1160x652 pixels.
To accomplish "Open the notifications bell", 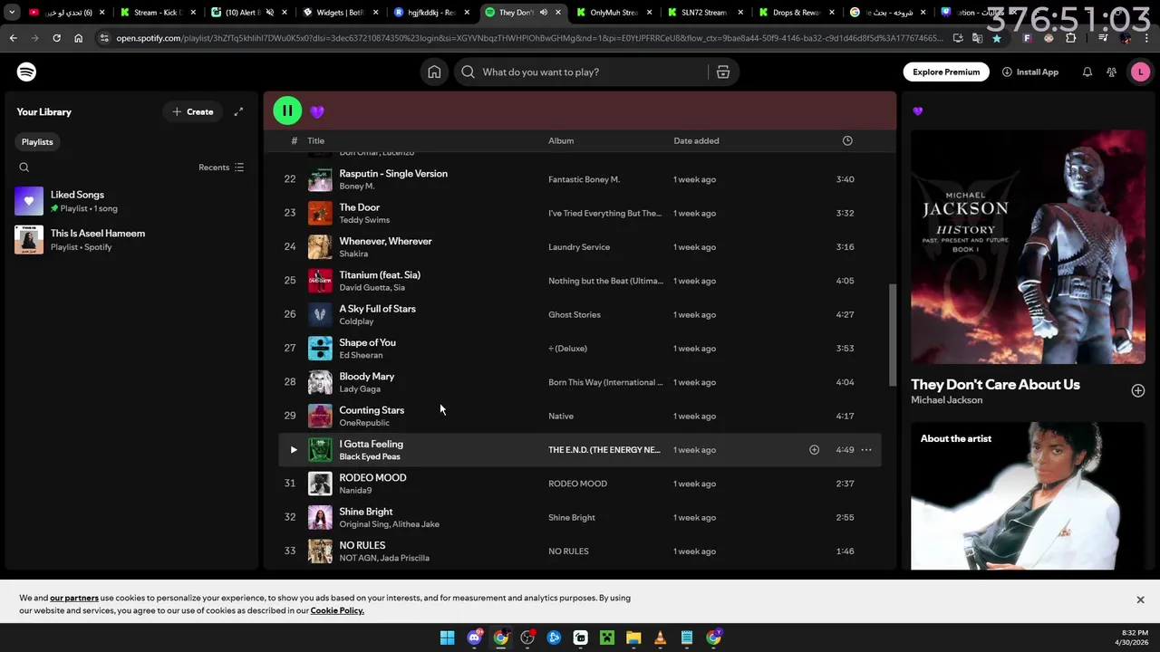I will point(1087,72).
